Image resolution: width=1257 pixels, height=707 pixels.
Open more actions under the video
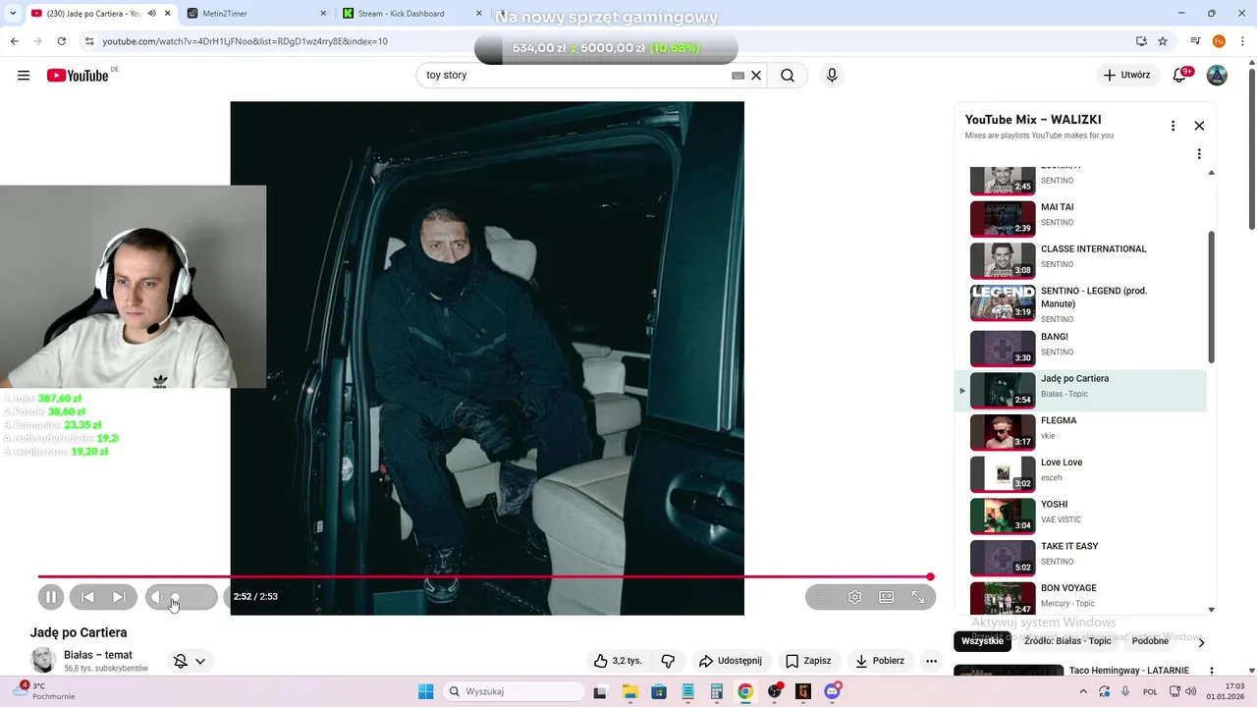pyautogui.click(x=932, y=661)
